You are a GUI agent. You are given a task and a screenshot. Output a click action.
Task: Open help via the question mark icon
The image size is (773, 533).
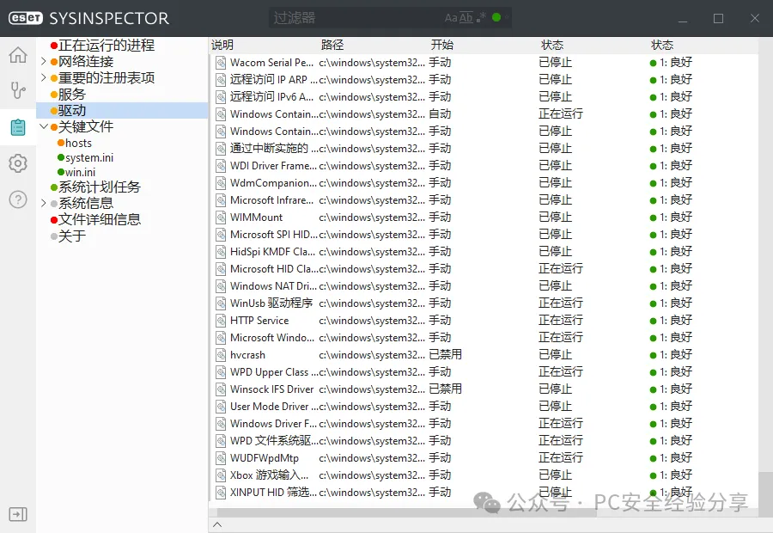point(18,199)
